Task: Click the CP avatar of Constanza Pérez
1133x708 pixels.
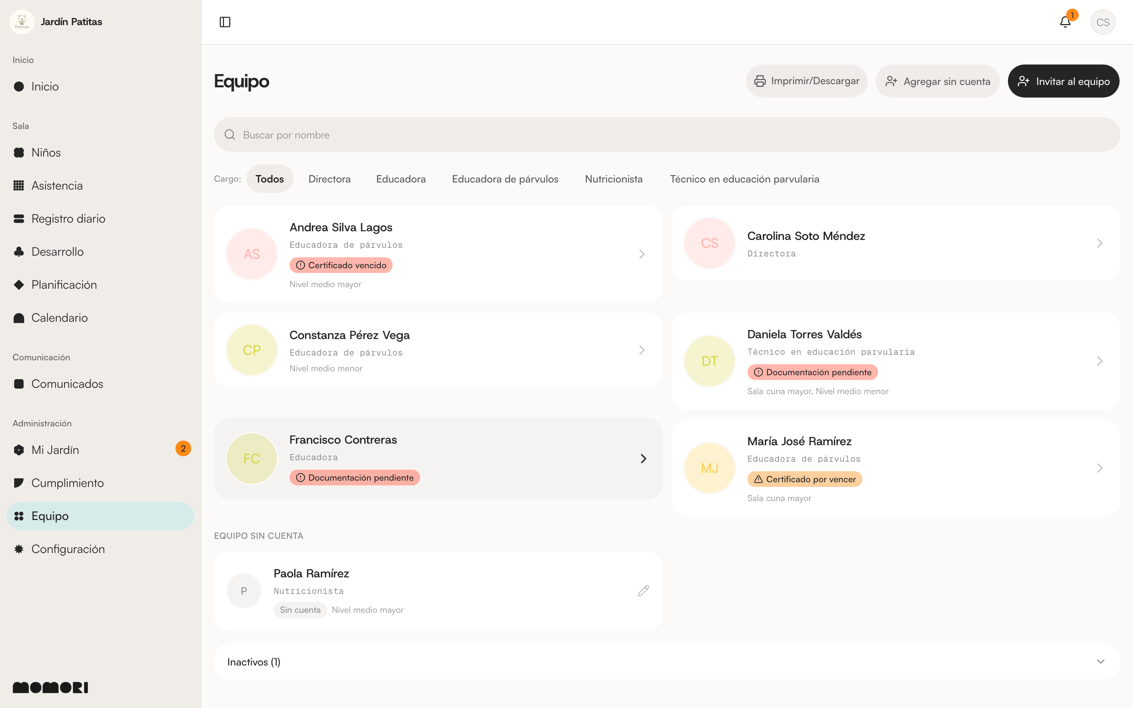Action: (x=252, y=350)
